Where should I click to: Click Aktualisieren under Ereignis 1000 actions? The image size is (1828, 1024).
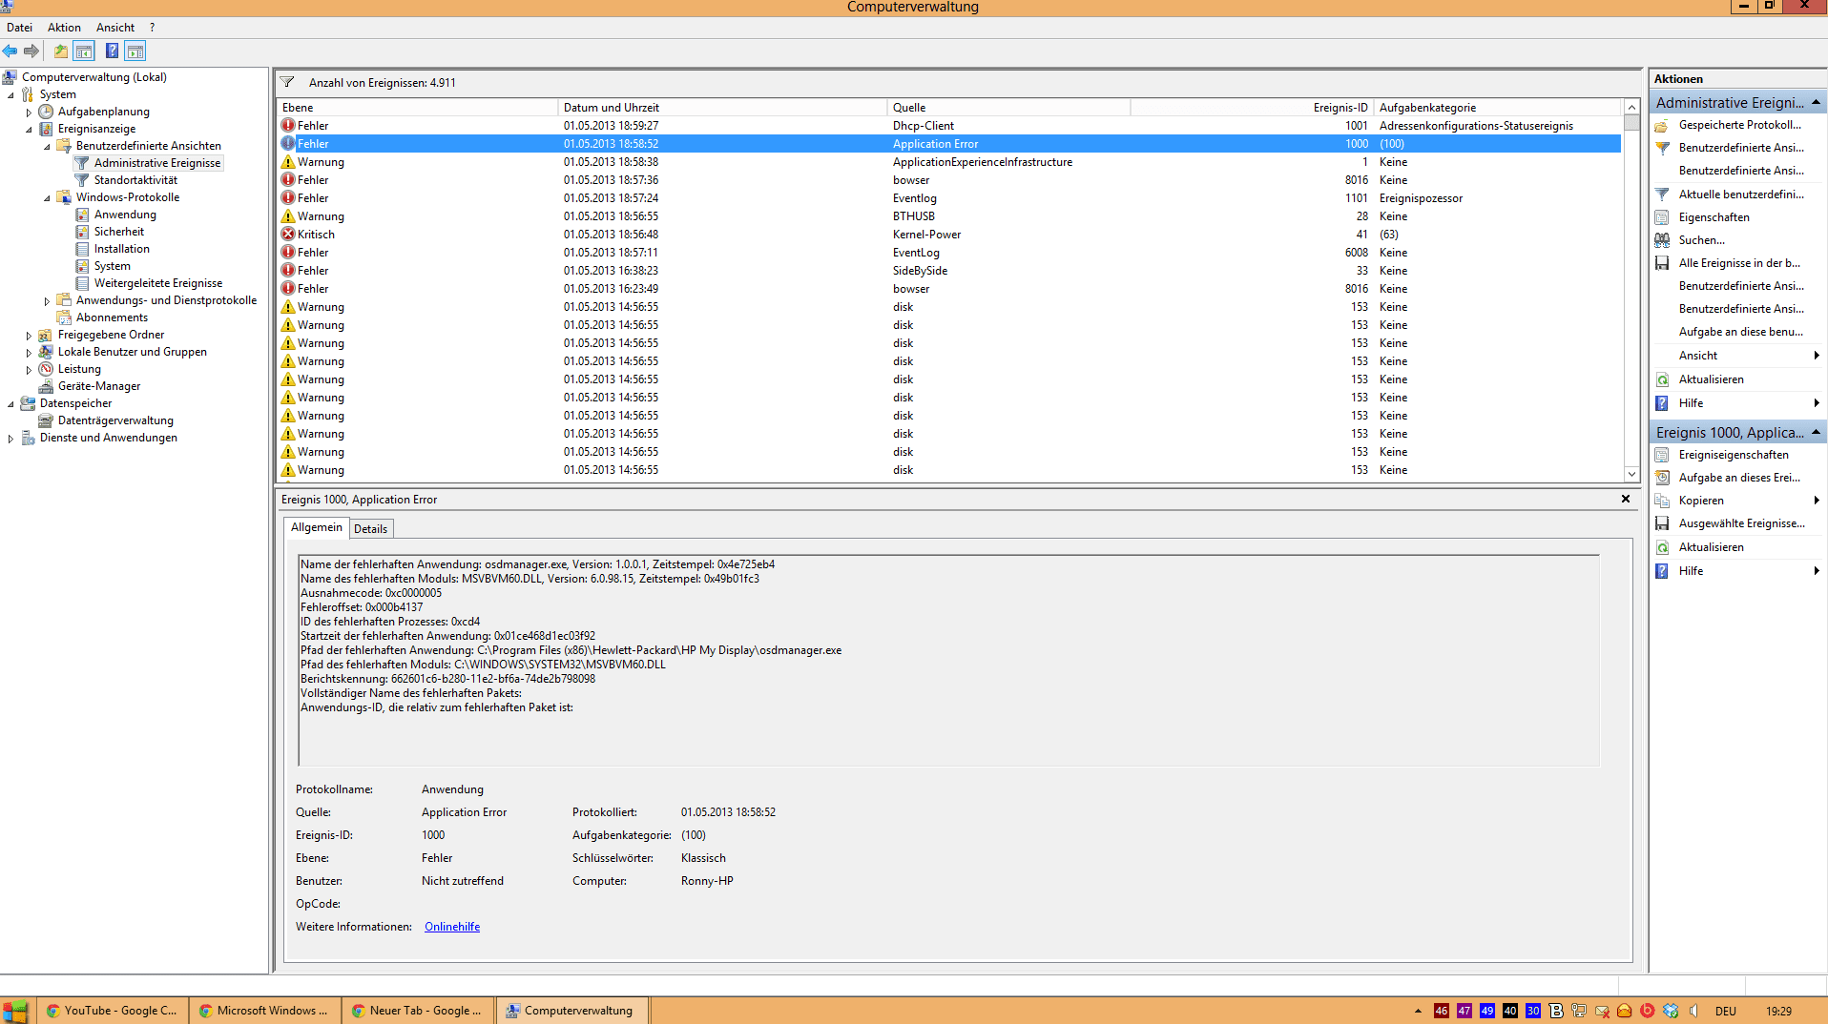(x=1711, y=547)
